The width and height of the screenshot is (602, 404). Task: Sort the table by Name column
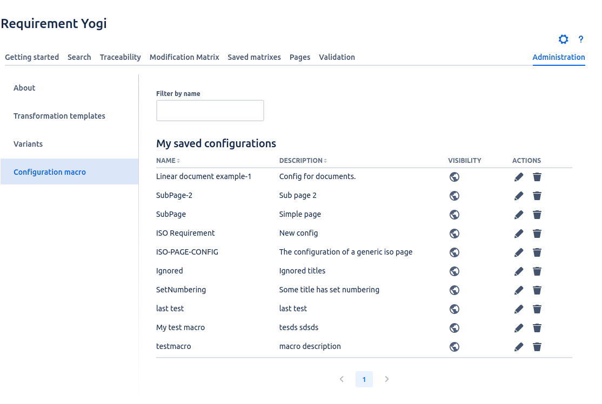(x=168, y=161)
